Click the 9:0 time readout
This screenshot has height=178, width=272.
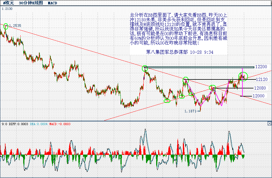point(5,124)
